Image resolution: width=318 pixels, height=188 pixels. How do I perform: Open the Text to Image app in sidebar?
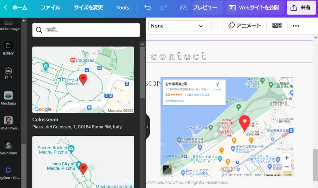click(x=8, y=25)
